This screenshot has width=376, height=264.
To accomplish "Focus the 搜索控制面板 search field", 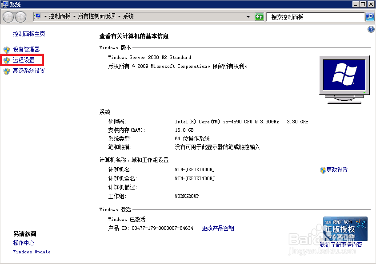I will pos(316,17).
